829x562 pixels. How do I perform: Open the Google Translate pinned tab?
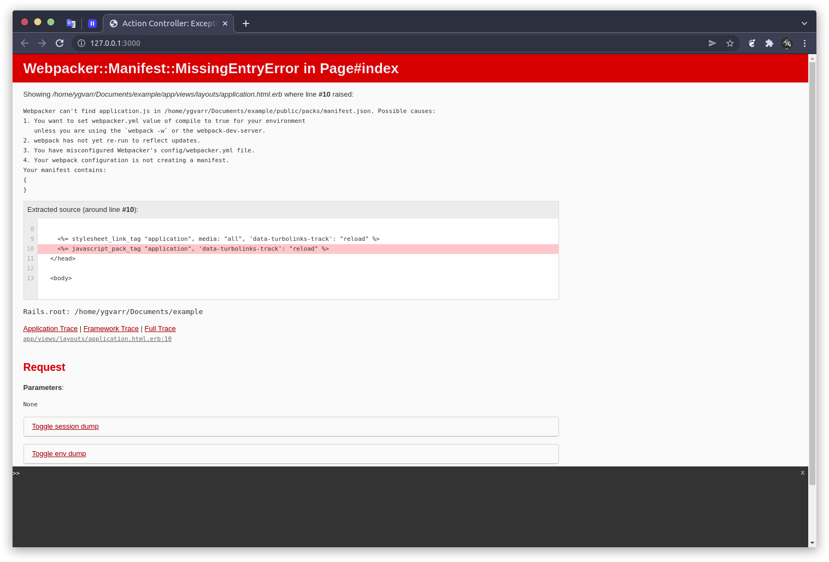(x=71, y=23)
